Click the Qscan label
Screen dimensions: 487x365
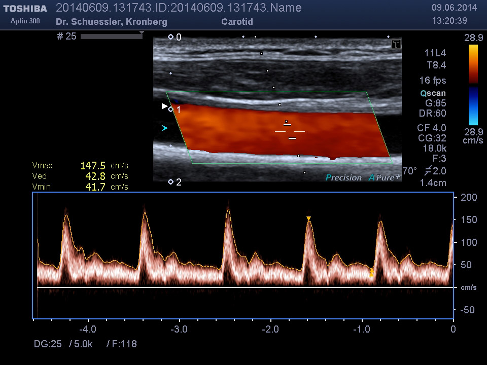433,93
